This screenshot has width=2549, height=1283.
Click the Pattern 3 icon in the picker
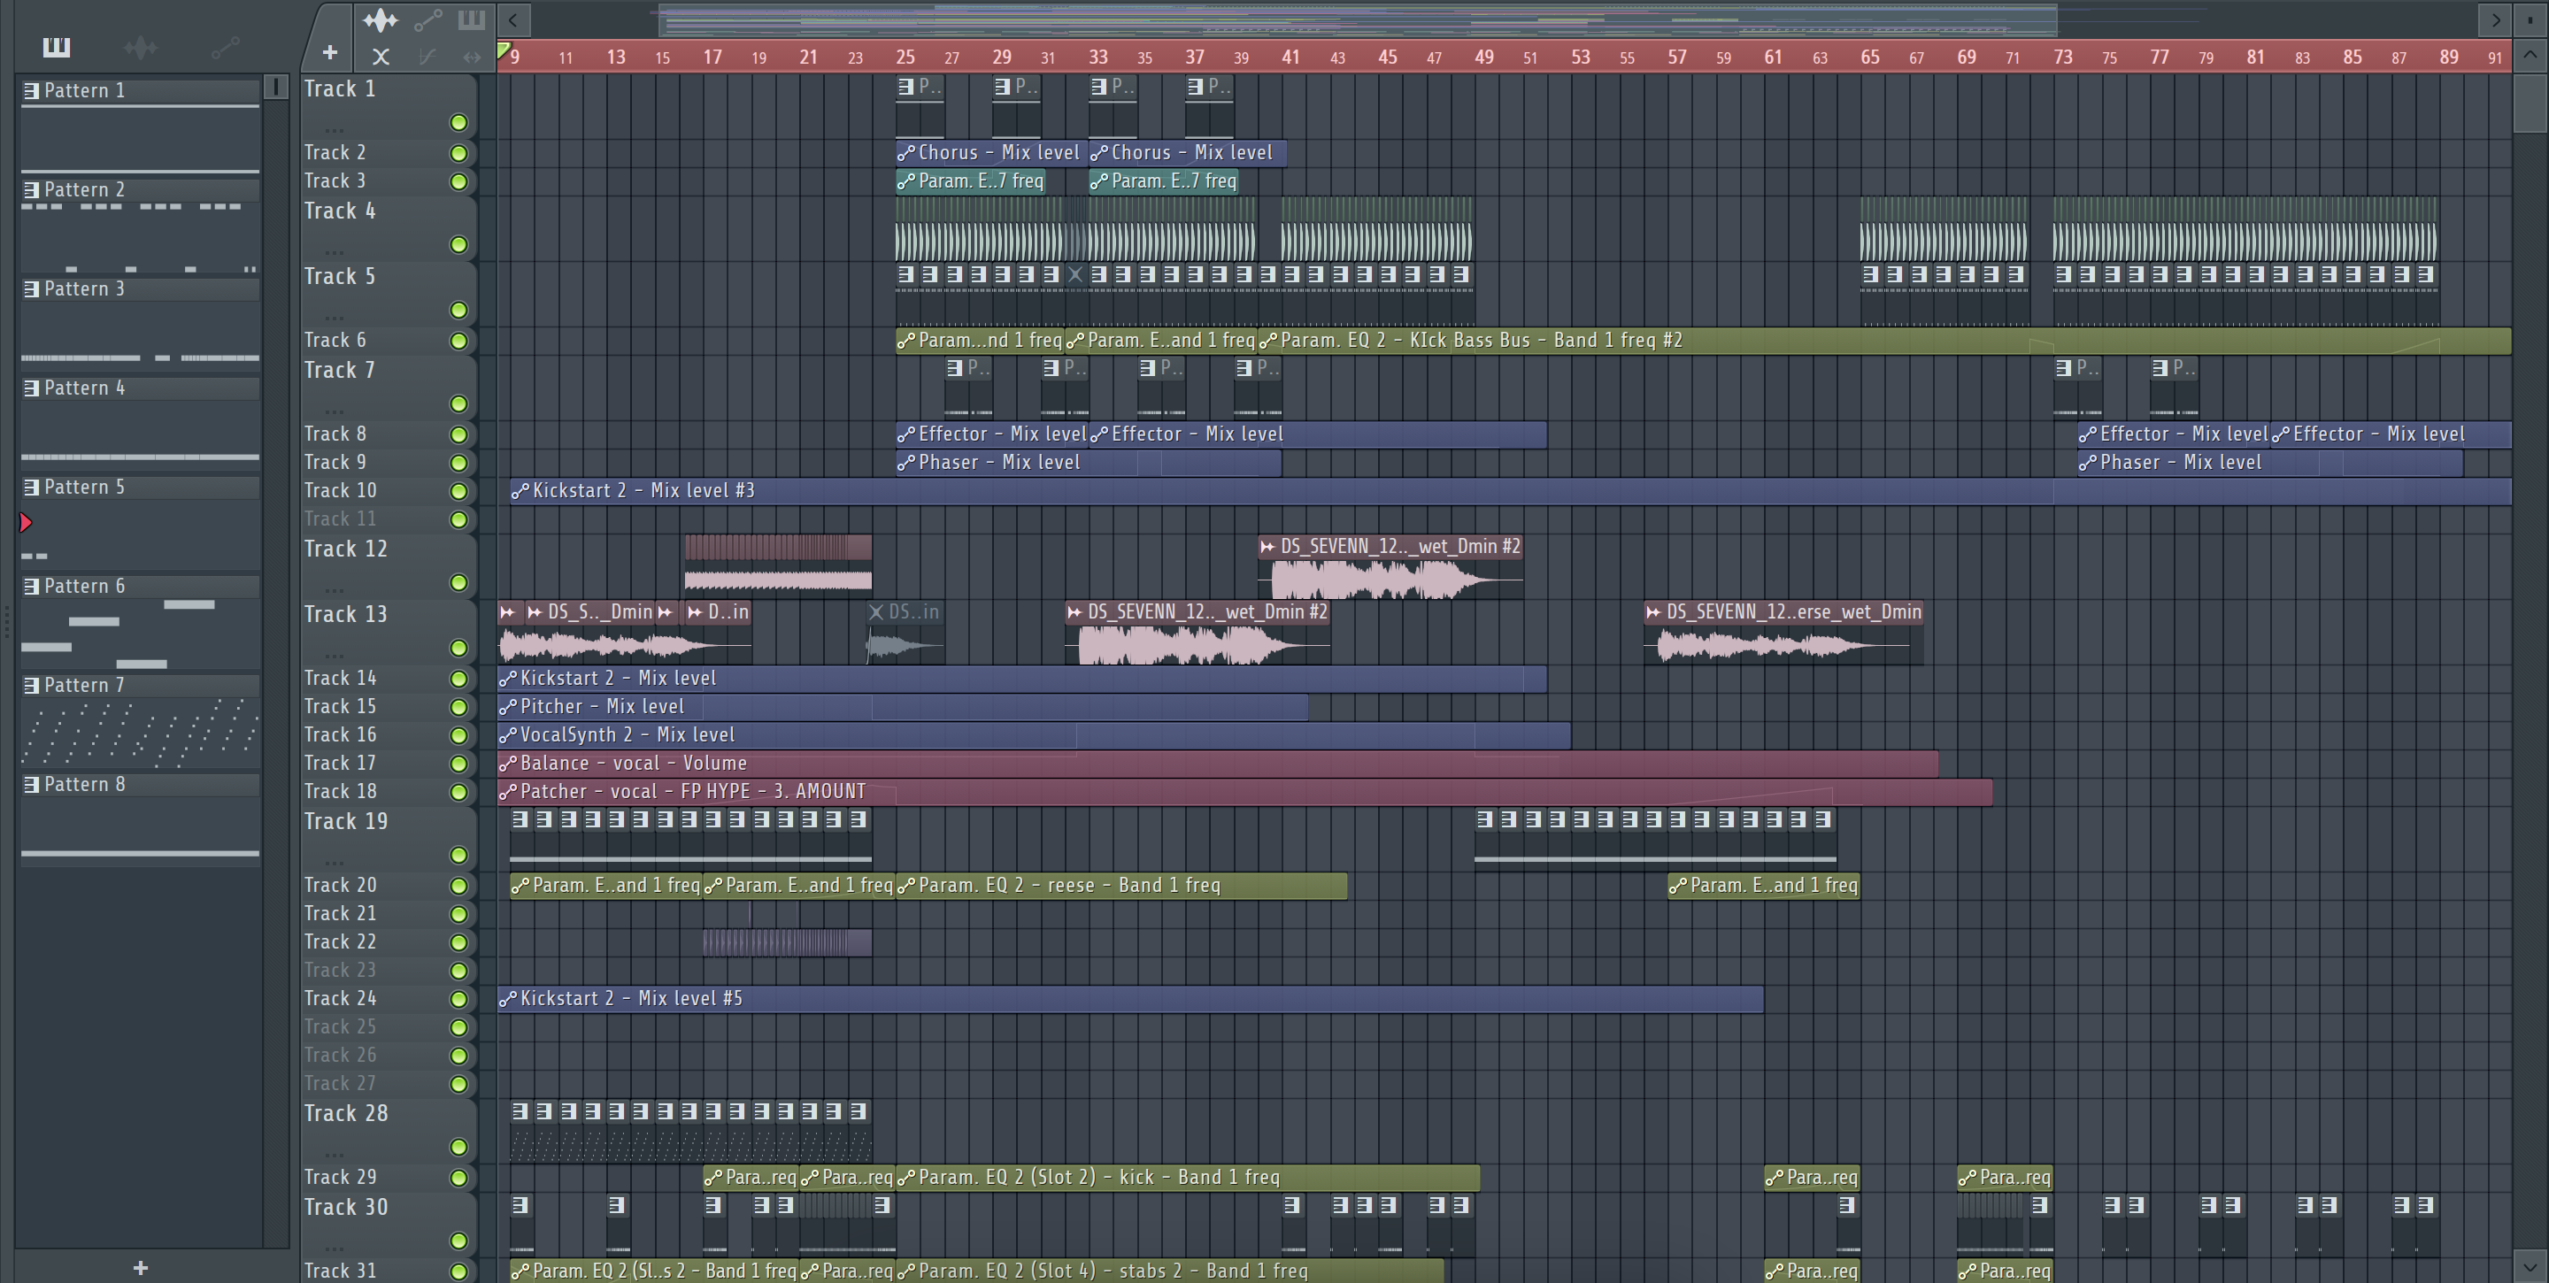coord(32,288)
